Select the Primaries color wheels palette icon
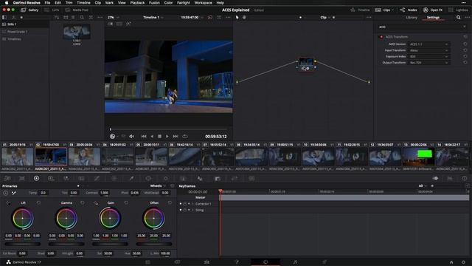 36,179
